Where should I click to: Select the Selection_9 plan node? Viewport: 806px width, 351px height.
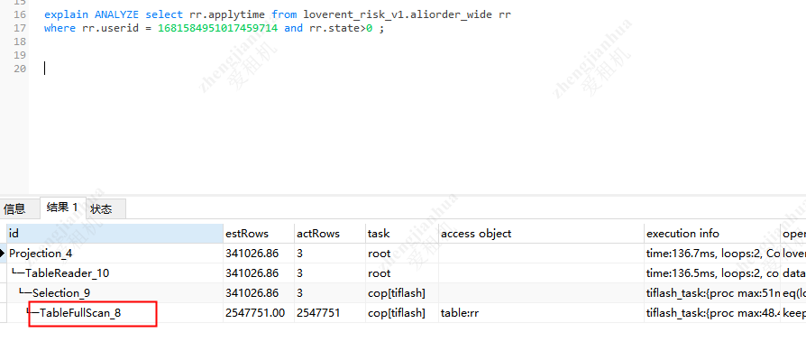pyautogui.click(x=61, y=293)
